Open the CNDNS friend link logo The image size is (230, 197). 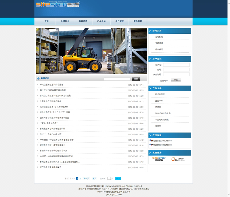[x=178, y=159]
